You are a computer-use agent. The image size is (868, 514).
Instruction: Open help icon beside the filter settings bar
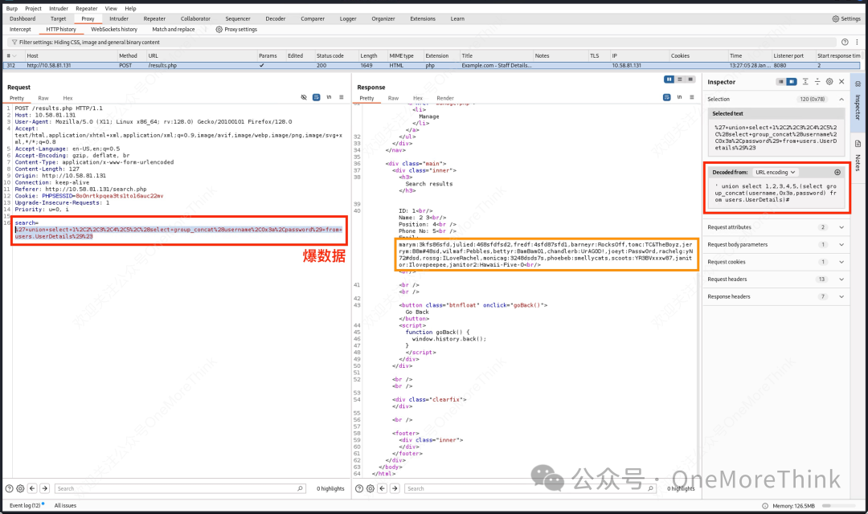click(x=845, y=42)
